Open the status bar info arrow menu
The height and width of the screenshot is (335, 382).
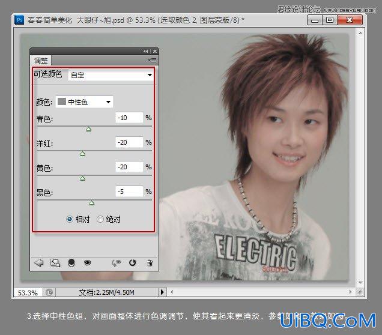pos(162,292)
